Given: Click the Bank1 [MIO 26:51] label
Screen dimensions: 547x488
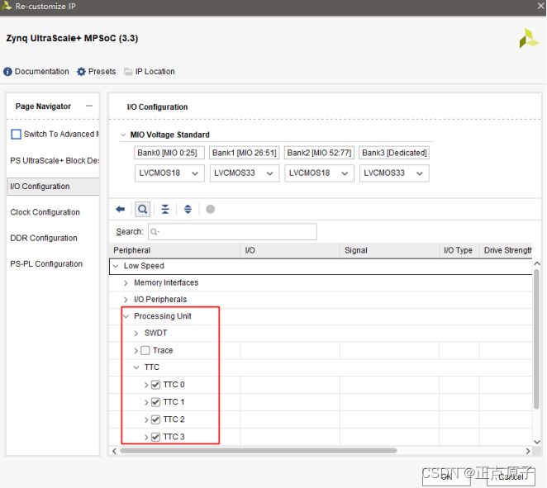Looking at the screenshot, I should click(245, 153).
